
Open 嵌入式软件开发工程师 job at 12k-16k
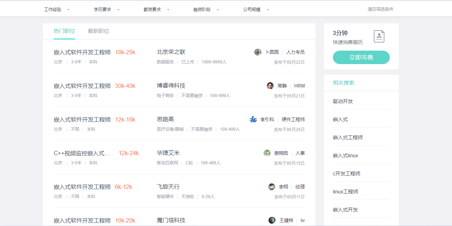click(82, 119)
